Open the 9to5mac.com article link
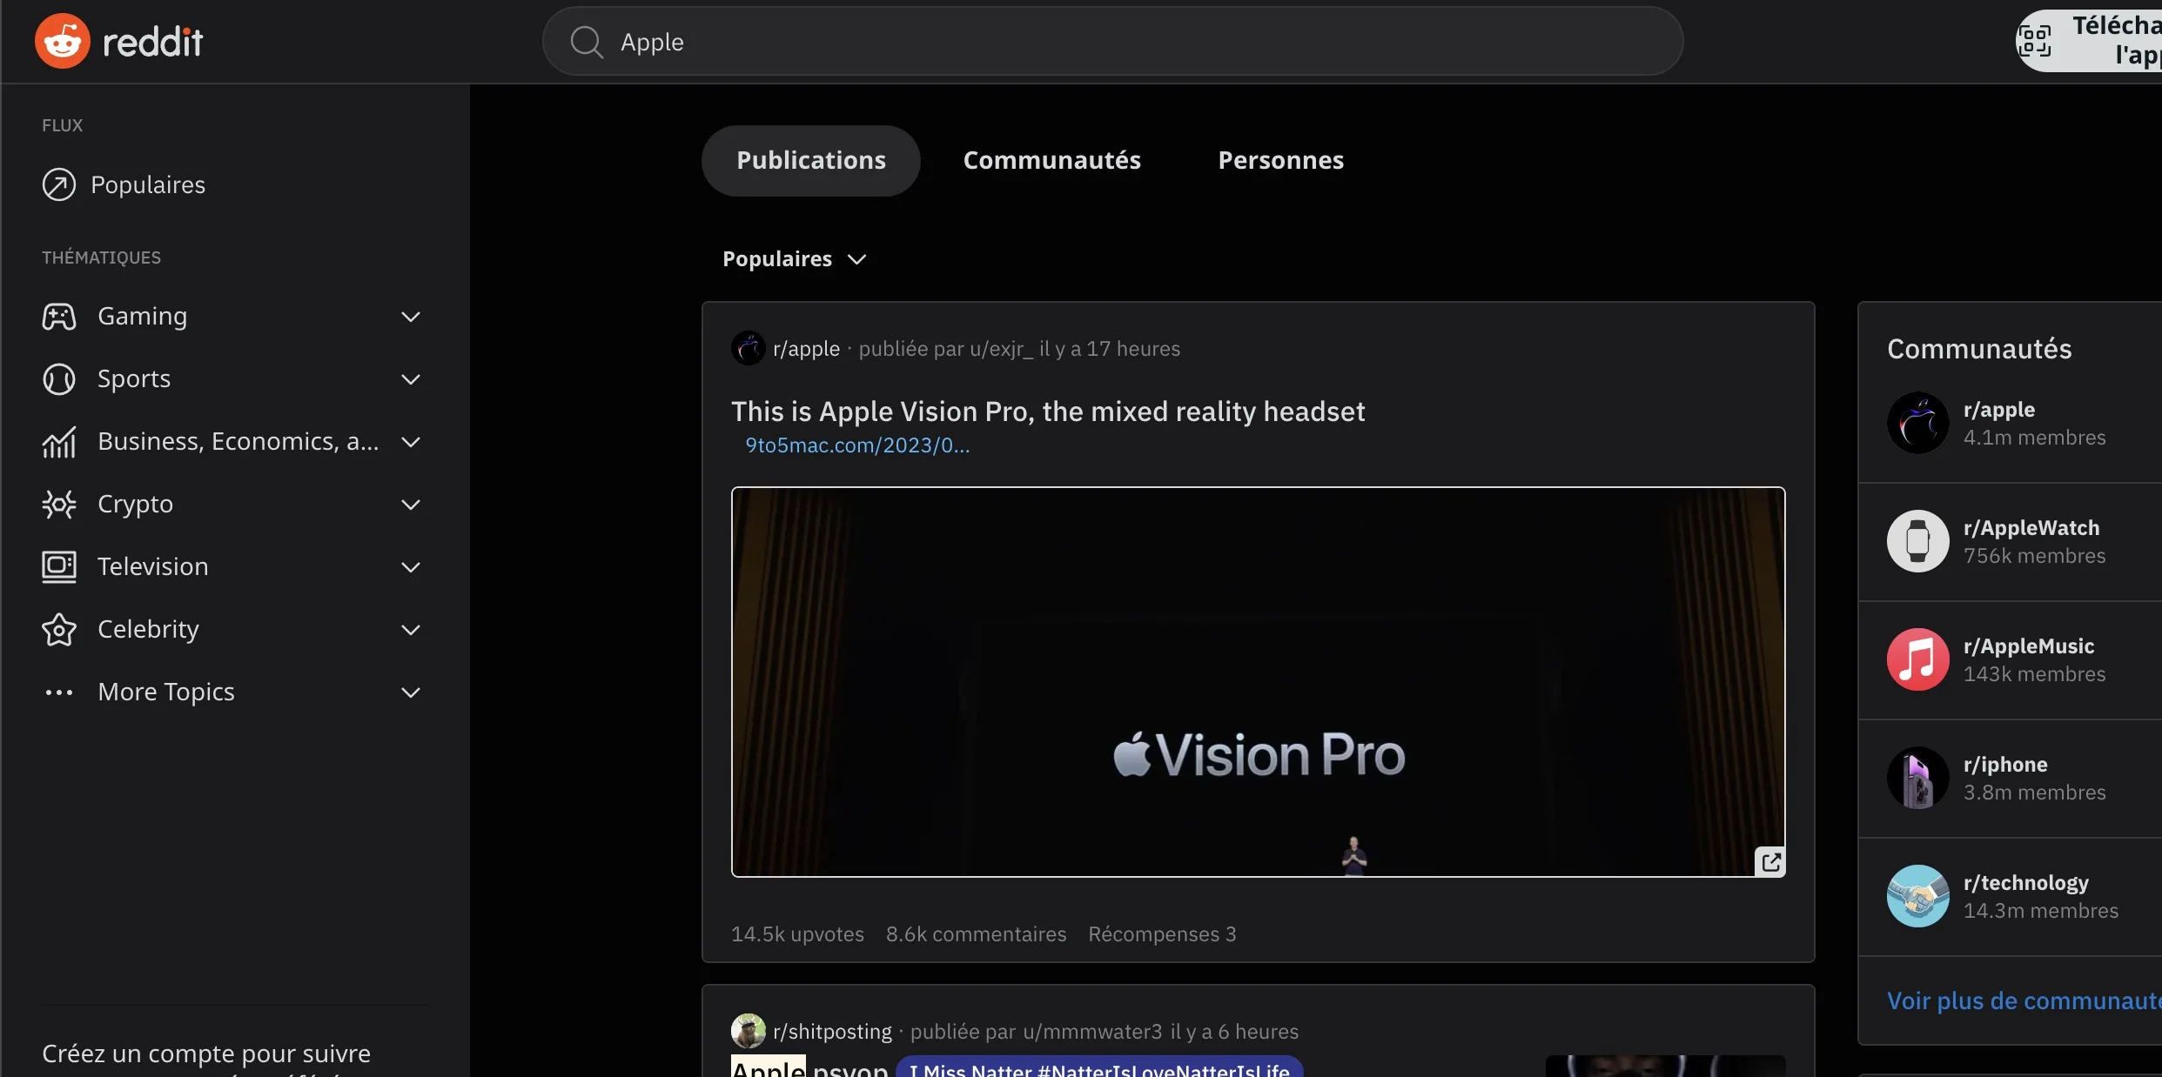2162x1077 pixels. click(x=856, y=445)
